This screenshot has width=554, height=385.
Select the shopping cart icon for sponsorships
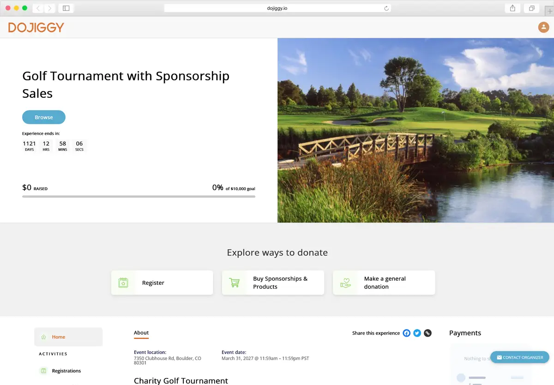[234, 282]
